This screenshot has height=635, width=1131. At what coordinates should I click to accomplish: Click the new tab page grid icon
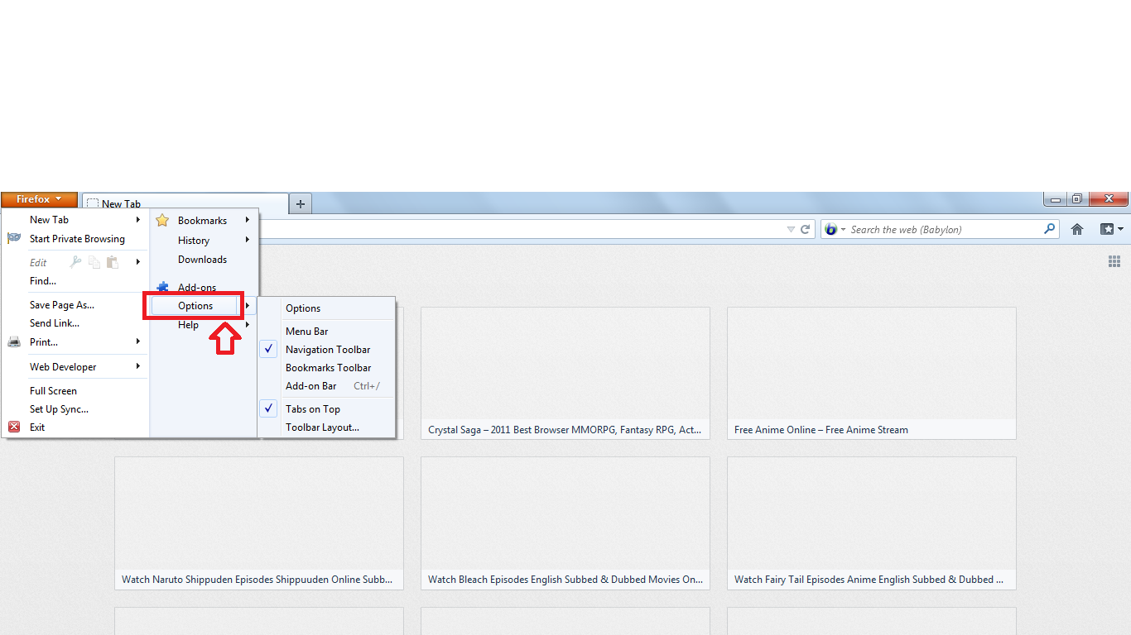point(1114,262)
